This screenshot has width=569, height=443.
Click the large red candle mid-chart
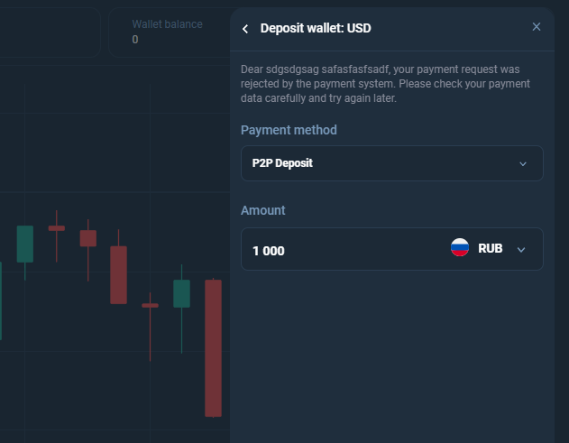click(x=119, y=275)
